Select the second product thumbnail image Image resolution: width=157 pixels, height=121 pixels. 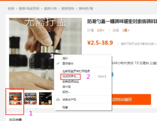(31, 98)
